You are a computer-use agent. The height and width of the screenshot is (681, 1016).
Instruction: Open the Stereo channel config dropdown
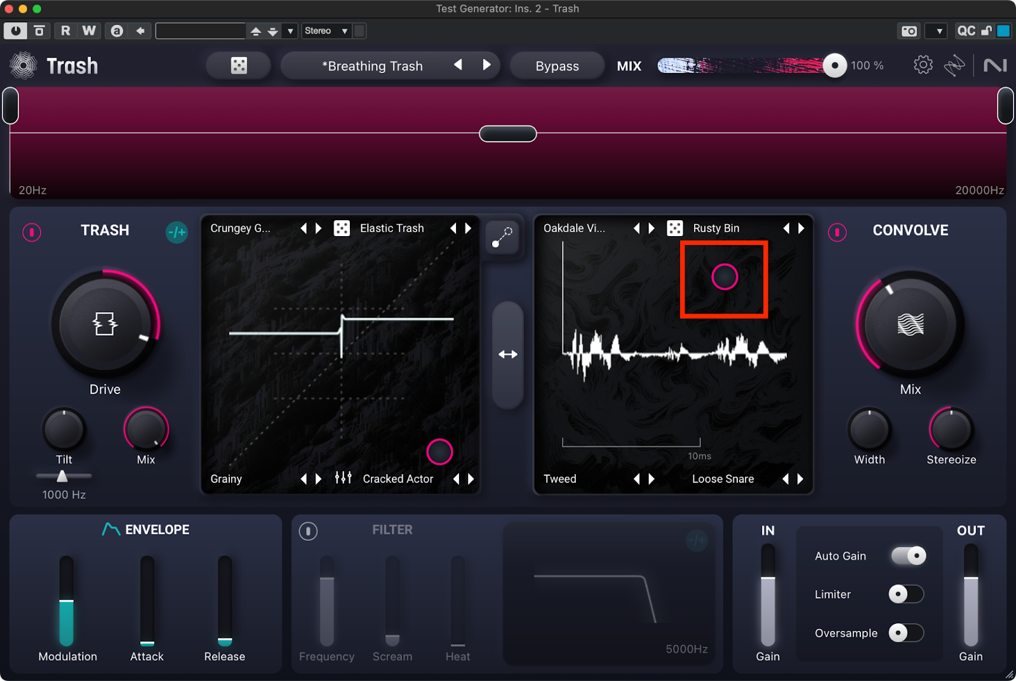point(326,30)
